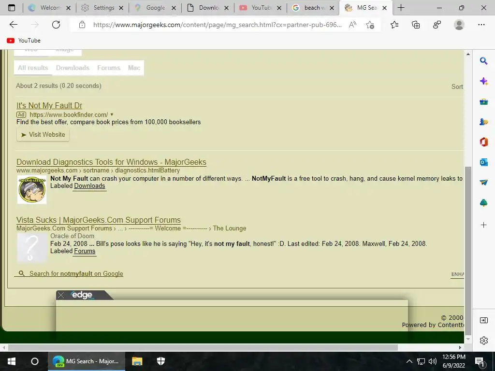Open sidebar Tools briefcase icon

[483, 101]
